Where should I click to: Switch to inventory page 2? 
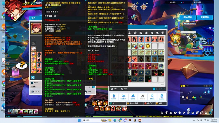click(x=157, y=89)
